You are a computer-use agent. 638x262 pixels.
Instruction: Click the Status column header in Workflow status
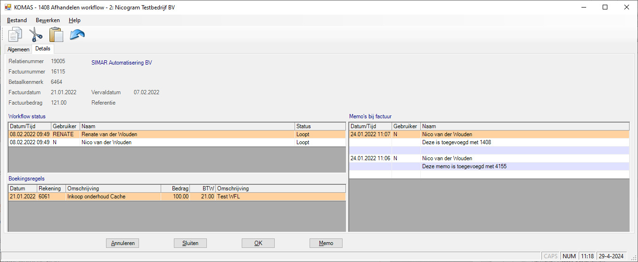(x=320, y=126)
